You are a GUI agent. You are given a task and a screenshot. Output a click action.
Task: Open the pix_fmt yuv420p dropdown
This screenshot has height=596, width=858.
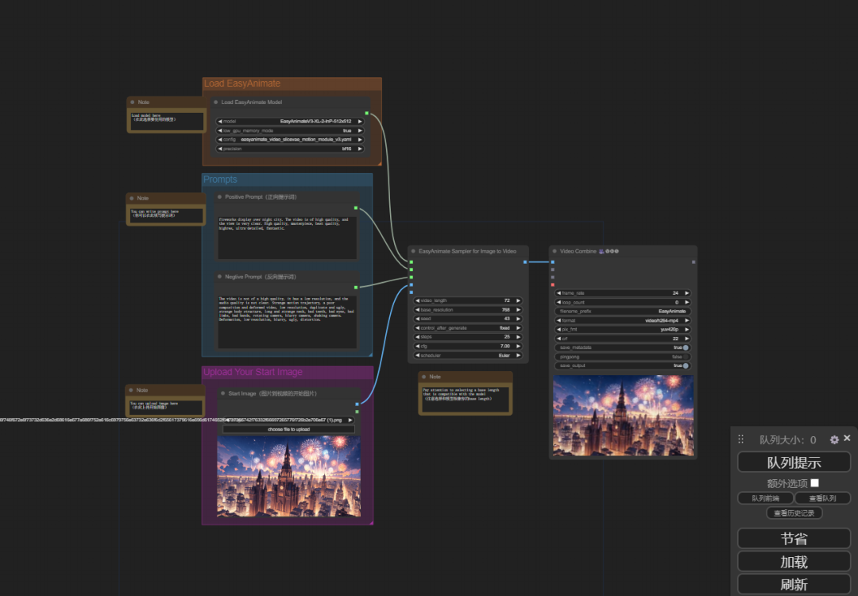click(x=623, y=330)
